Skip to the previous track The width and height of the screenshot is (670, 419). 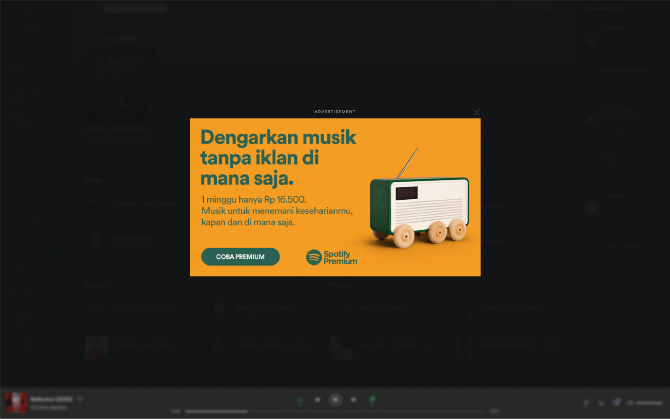[318, 400]
